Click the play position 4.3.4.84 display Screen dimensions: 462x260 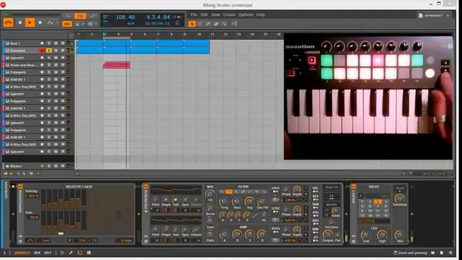(x=158, y=17)
